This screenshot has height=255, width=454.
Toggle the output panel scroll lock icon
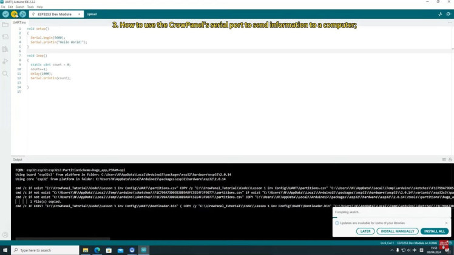[x=450, y=159]
